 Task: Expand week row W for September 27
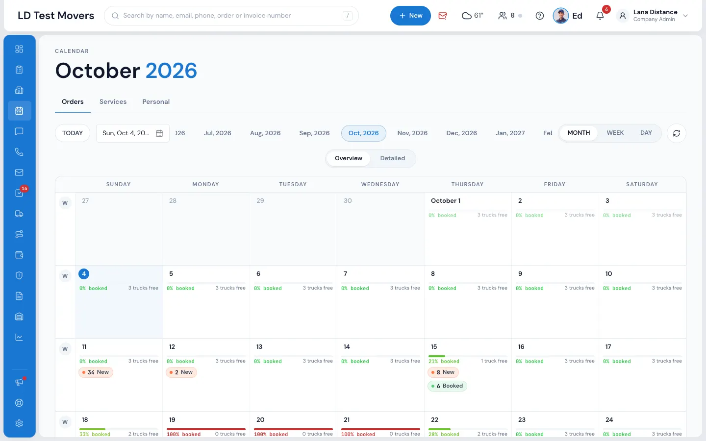pyautogui.click(x=65, y=203)
